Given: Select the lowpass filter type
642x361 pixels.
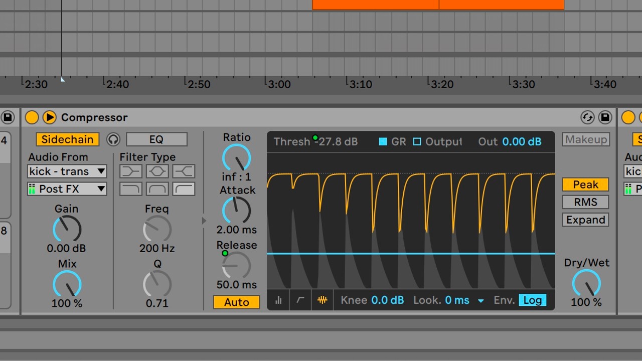Looking at the screenshot, I should point(130,189).
